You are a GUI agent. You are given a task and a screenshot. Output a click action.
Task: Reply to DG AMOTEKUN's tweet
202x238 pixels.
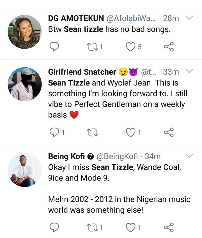[x=54, y=47]
